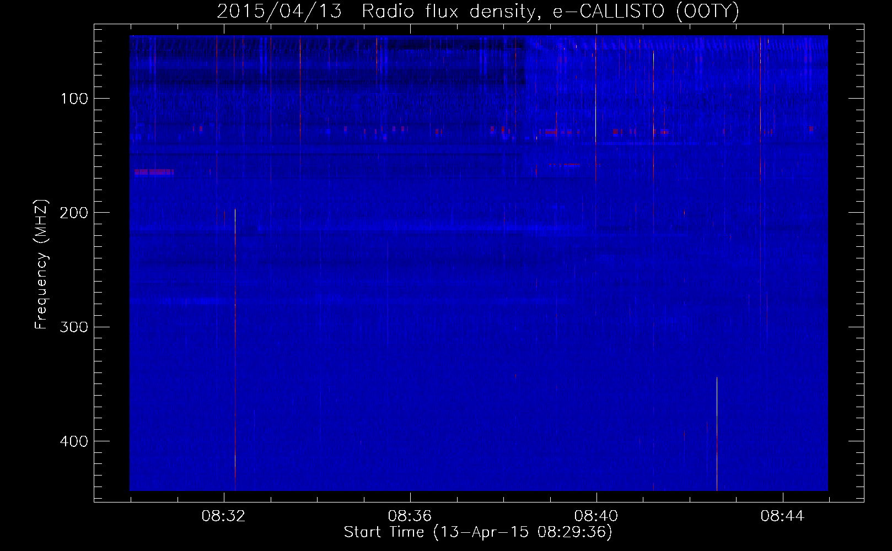
Task: Click the 08:32 time tick label
Action: click(223, 516)
